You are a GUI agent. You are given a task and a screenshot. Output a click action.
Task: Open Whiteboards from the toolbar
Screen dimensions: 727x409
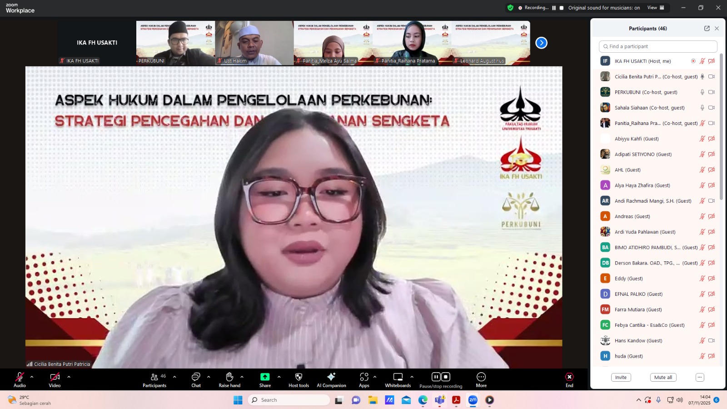point(398,377)
